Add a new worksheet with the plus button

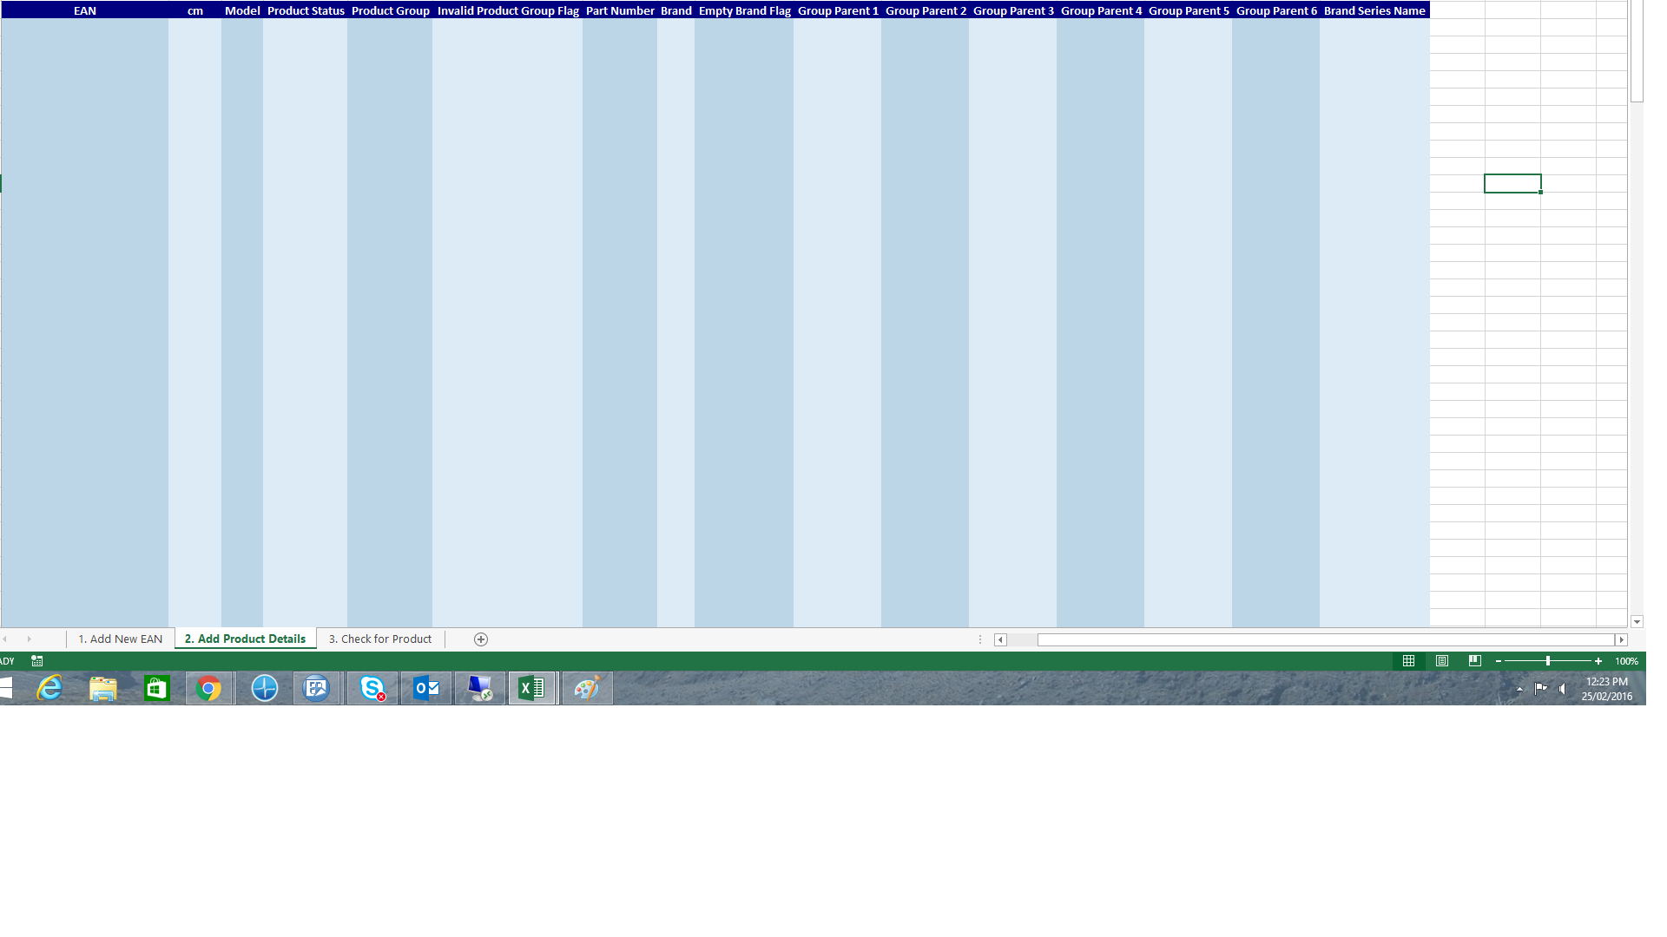(479, 639)
